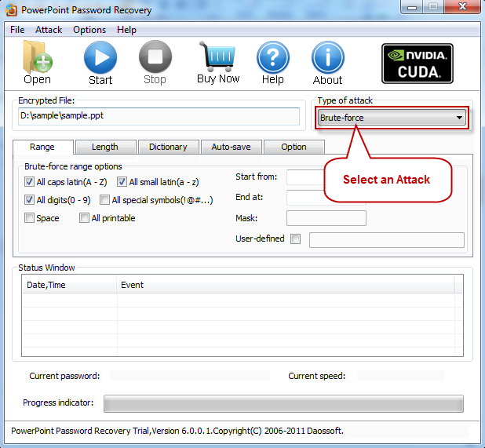Viewport: 485px width, 448px height.
Task: Click the Stop toolbar icon
Action: (155, 57)
